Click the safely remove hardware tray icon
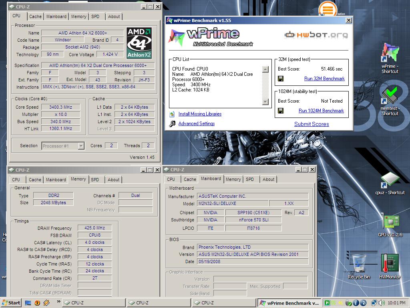 pos(349,303)
